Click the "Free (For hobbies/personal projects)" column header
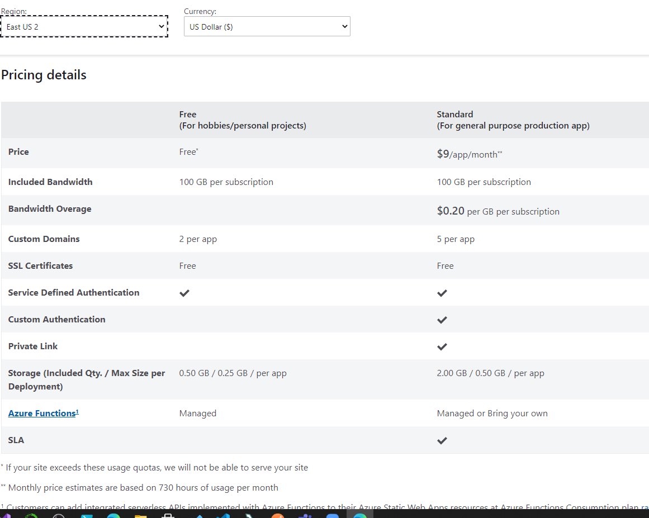 pos(243,120)
